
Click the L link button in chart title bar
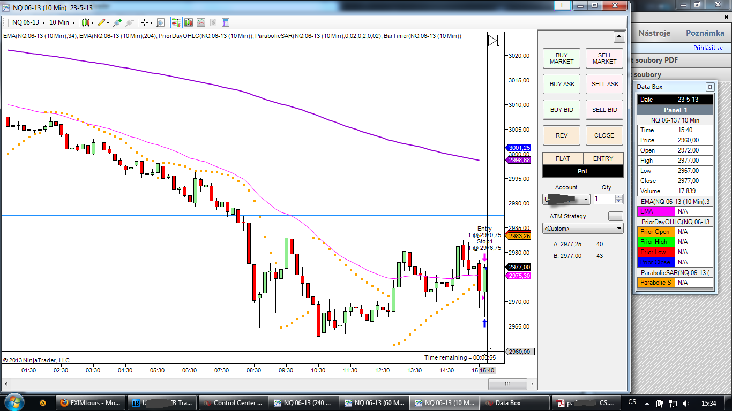[562, 5]
